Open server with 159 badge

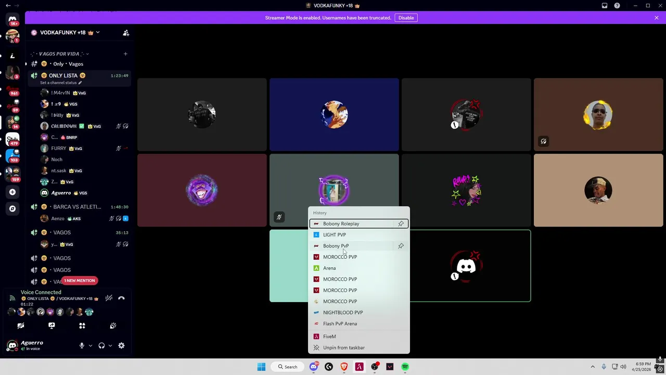12,173
